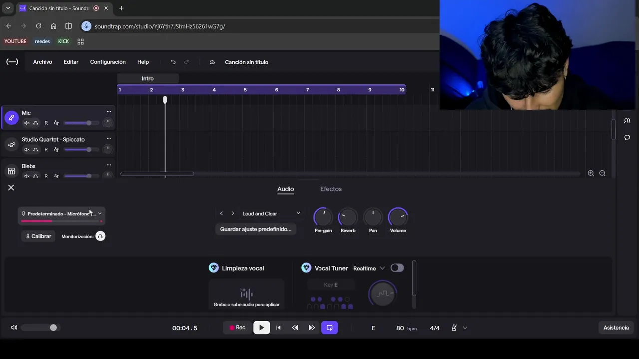This screenshot has width=639, height=359.
Task: Start recording with Rec button
Action: [237, 328]
